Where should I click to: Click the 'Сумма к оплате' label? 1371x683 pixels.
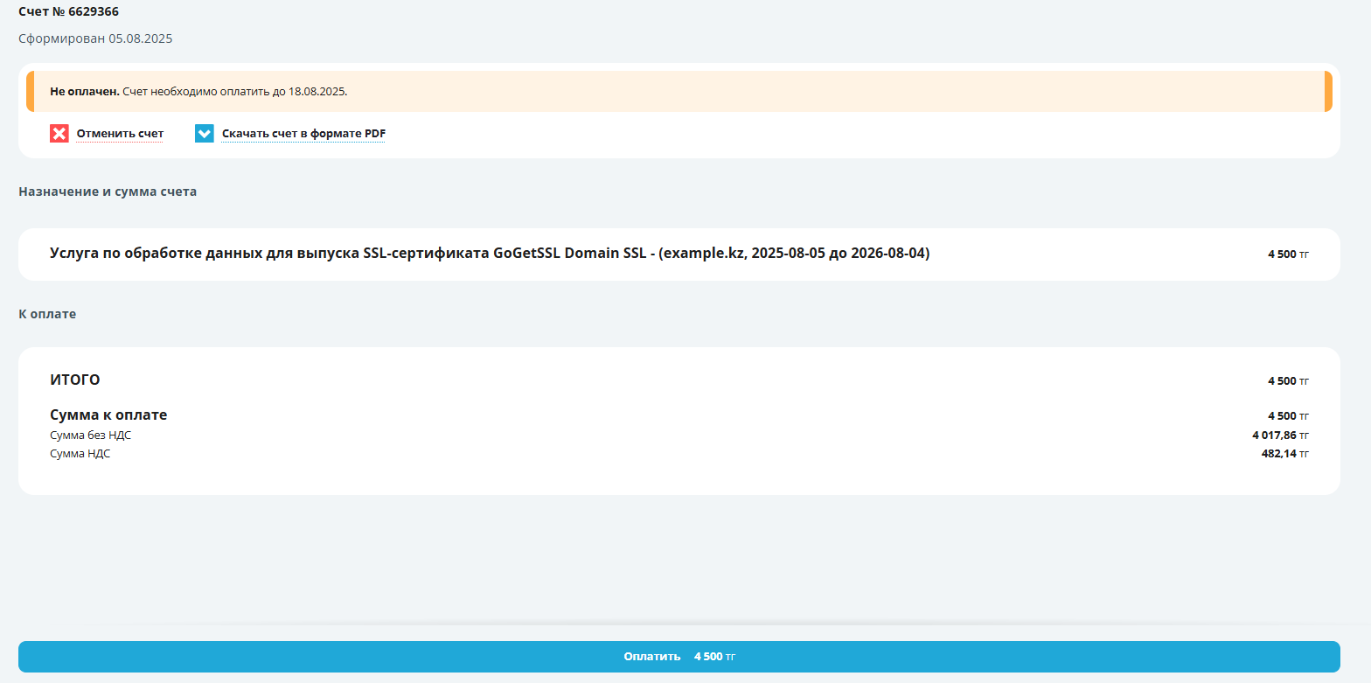(108, 415)
